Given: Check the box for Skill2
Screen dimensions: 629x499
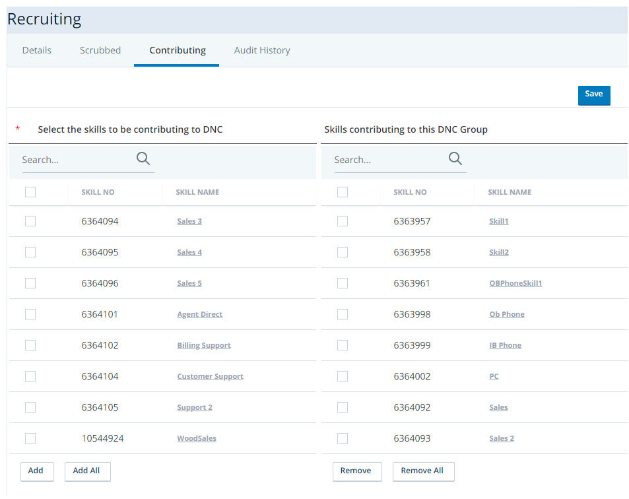Looking at the screenshot, I should coord(343,252).
